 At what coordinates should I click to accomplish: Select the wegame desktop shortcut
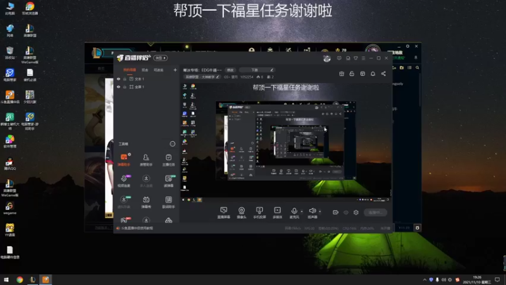[9, 208]
